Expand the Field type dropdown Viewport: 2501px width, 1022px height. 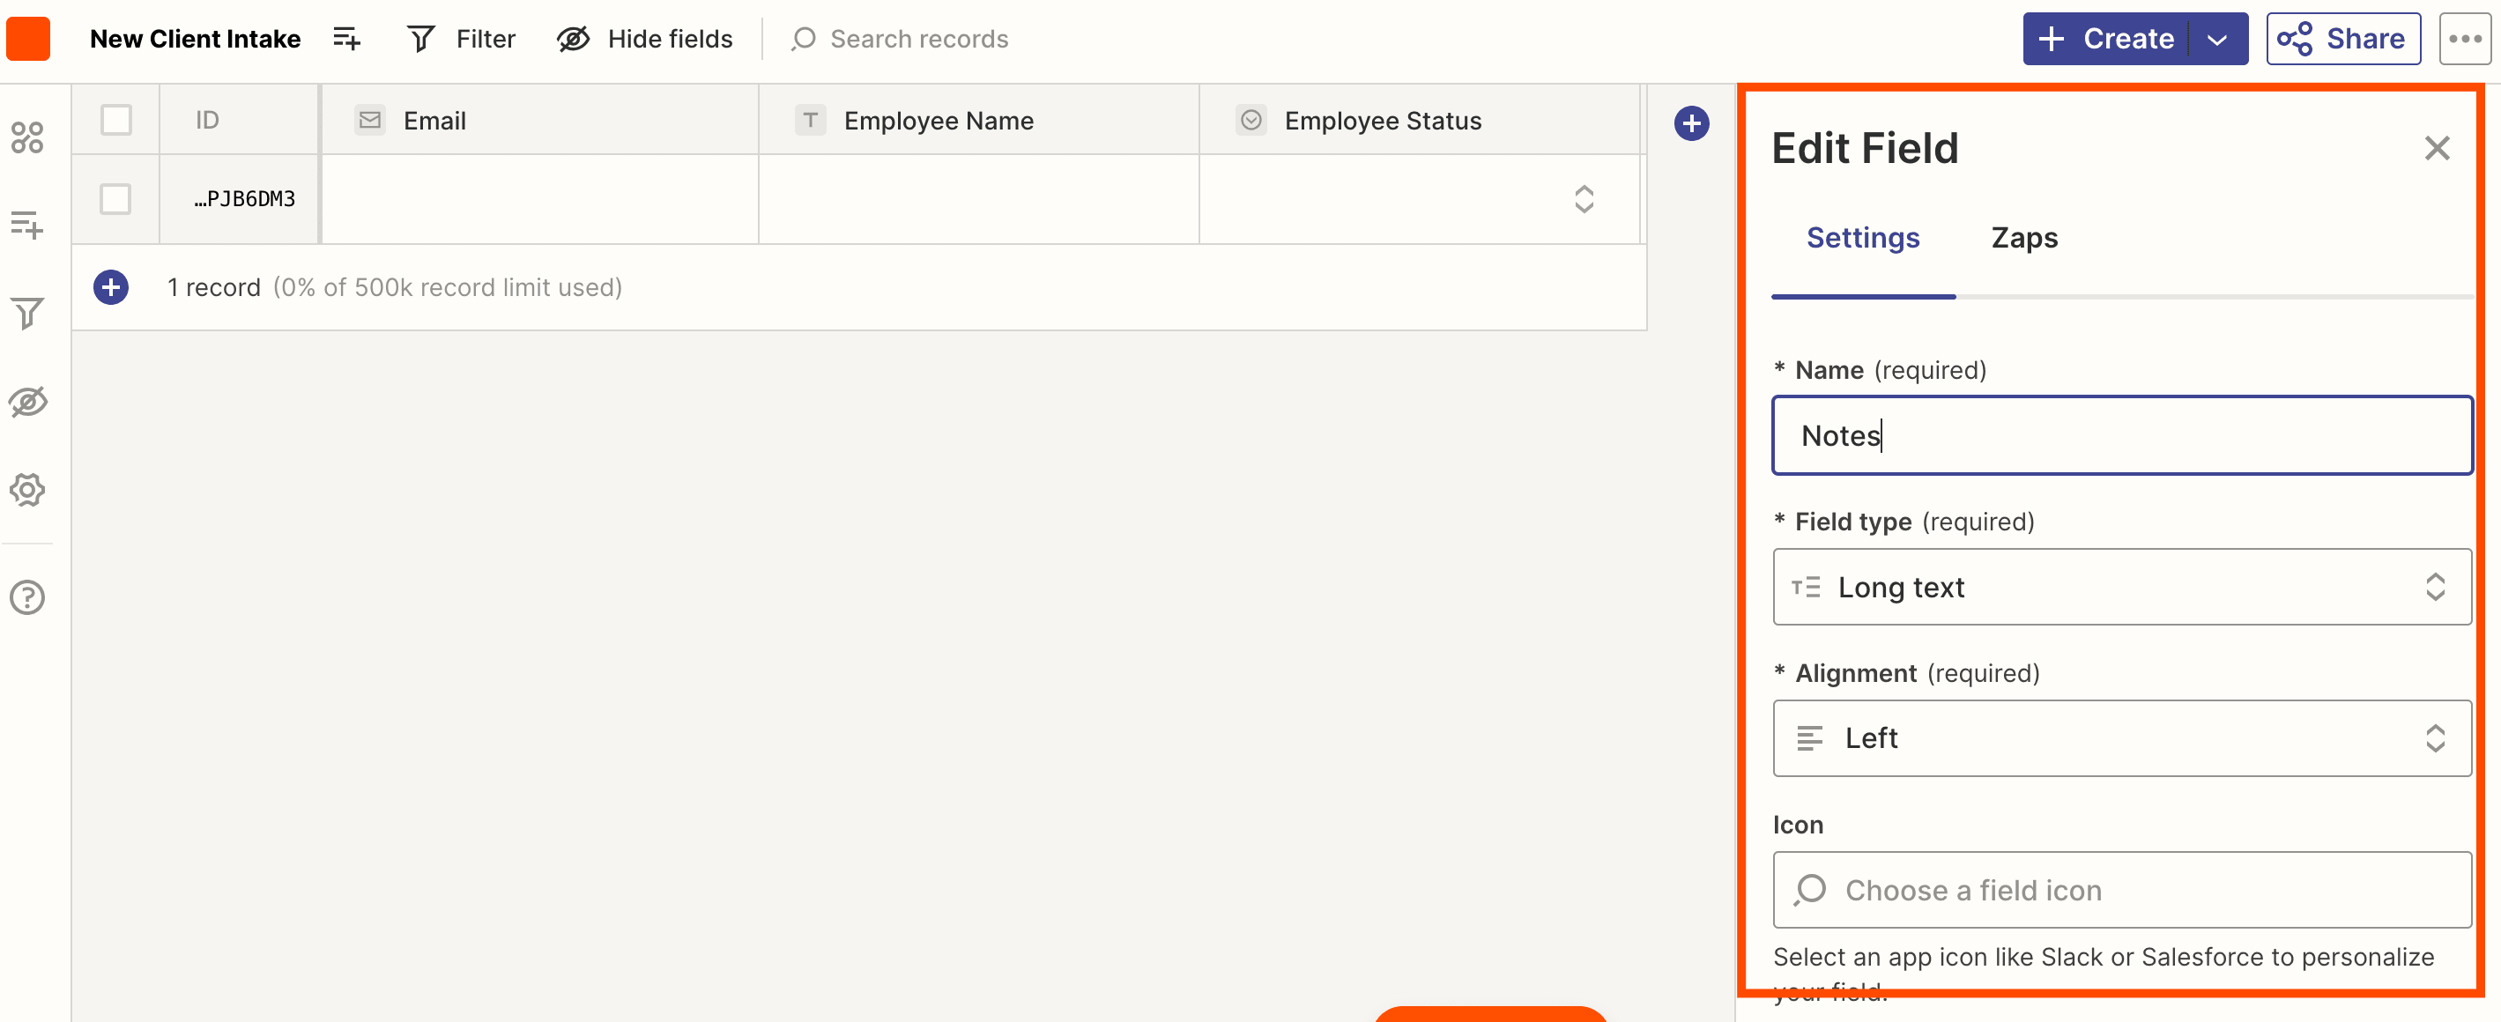[x=2121, y=585]
